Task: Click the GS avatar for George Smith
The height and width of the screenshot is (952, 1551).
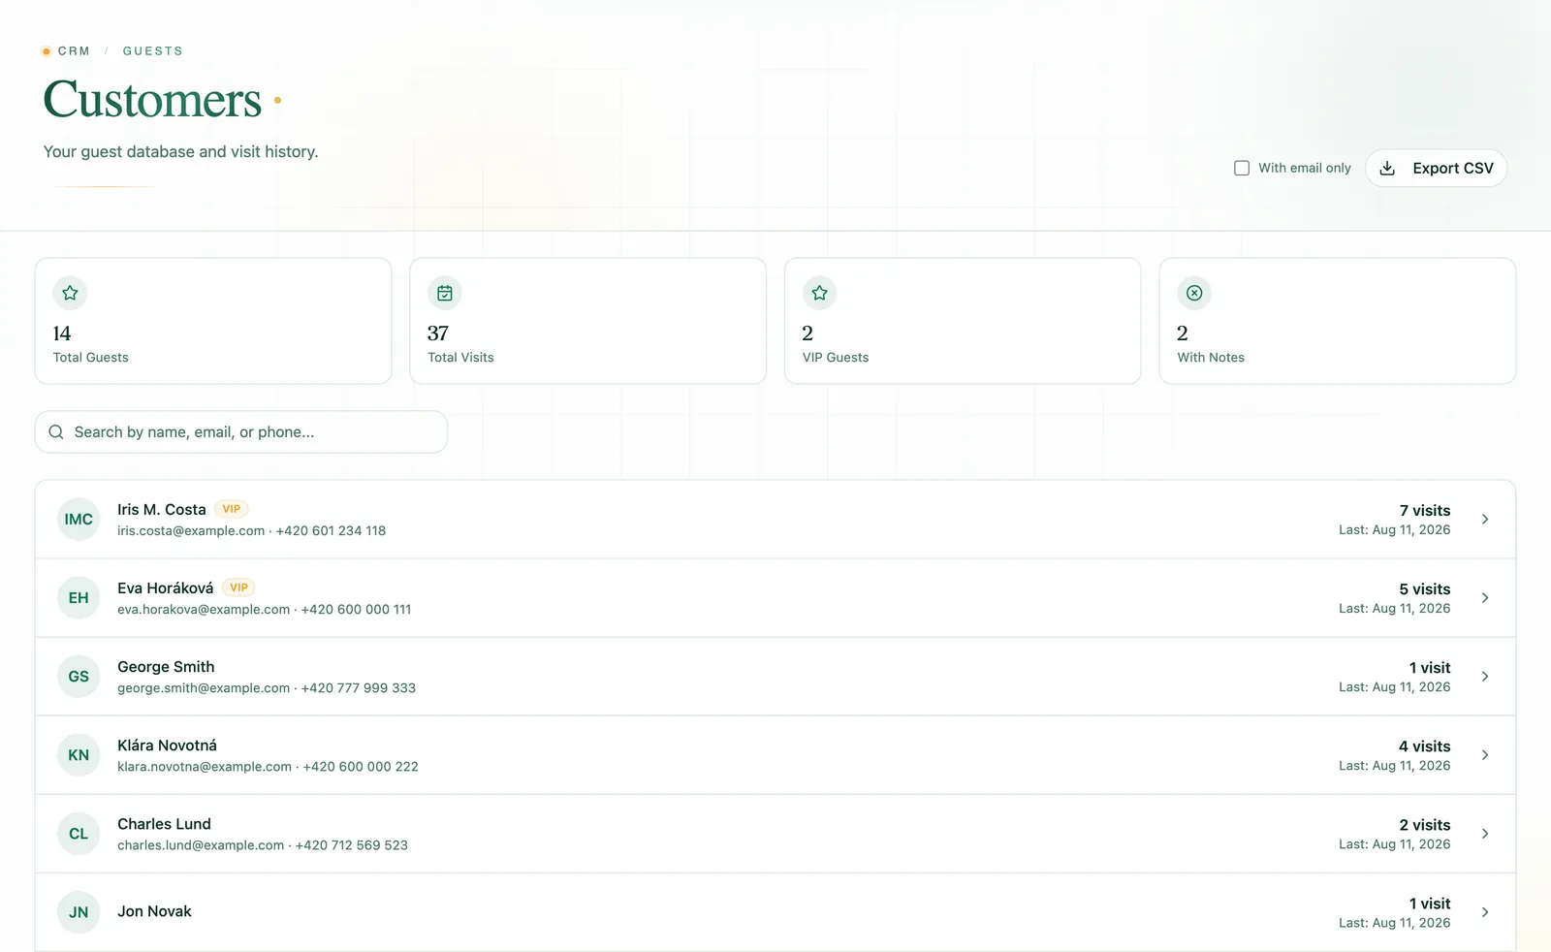Action: pos(79,677)
